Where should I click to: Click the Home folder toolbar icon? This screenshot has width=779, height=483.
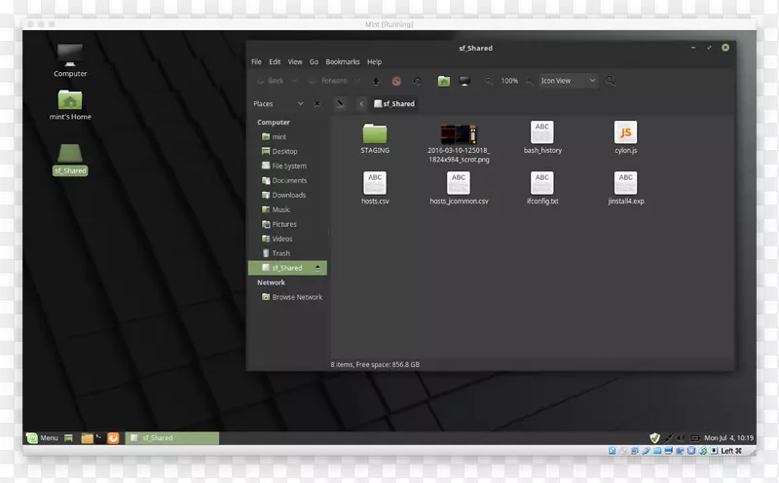click(x=443, y=81)
